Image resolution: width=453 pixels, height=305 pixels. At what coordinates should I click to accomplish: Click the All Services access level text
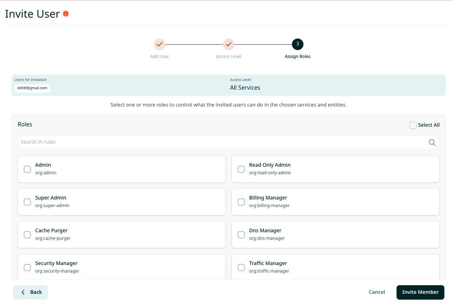click(245, 88)
